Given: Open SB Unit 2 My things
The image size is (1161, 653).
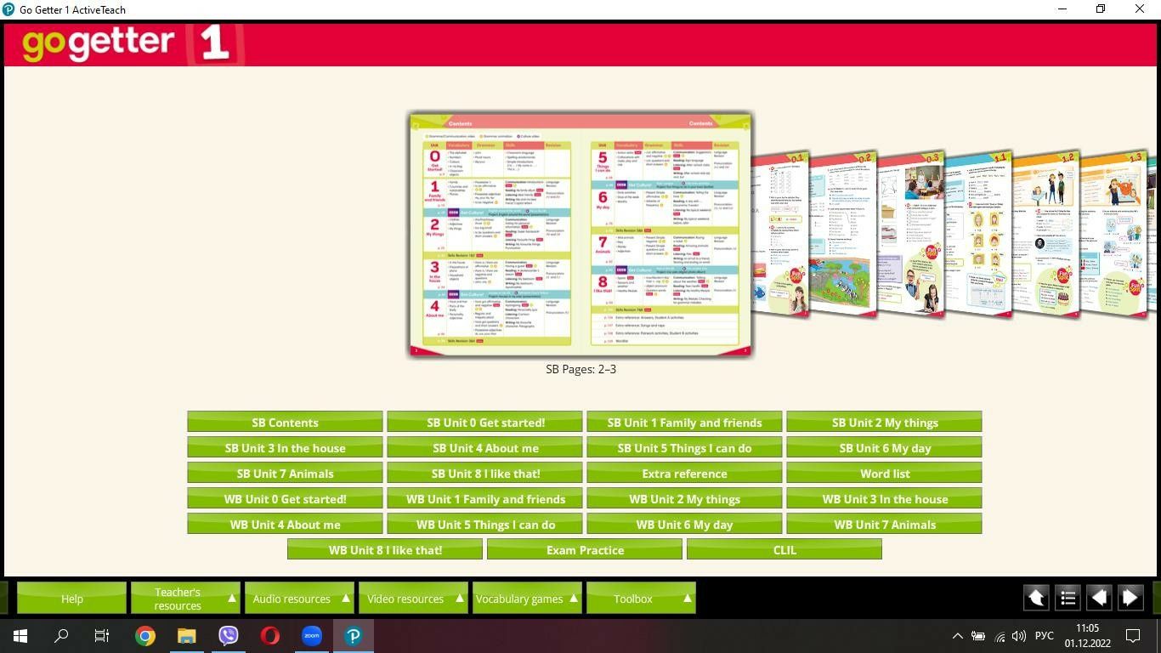Looking at the screenshot, I should pos(885,422).
